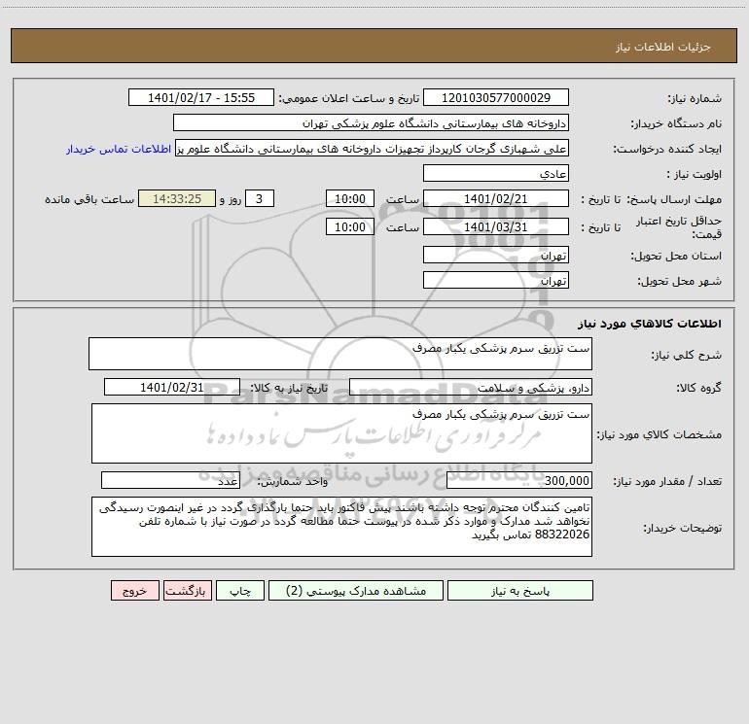This screenshot has height=724, width=749.
Task: Click the label تعداد / مقدار مورد نیاز
Action: 667,482
